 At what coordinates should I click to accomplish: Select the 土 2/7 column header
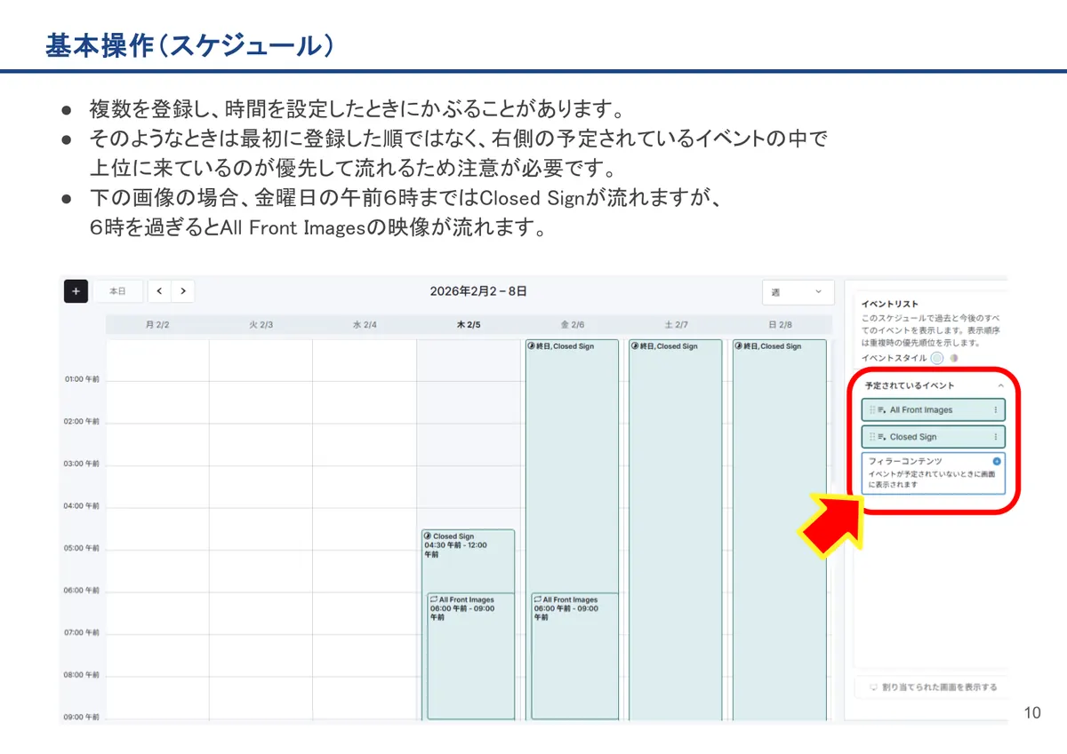coord(676,325)
